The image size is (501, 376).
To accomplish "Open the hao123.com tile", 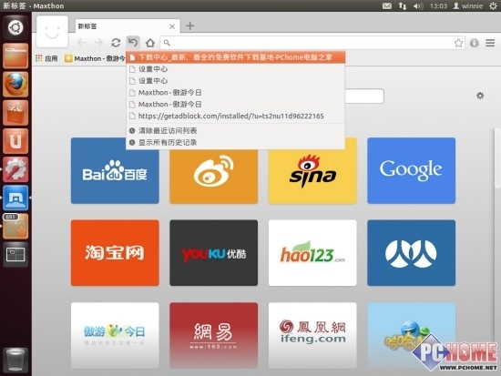I will coord(312,253).
